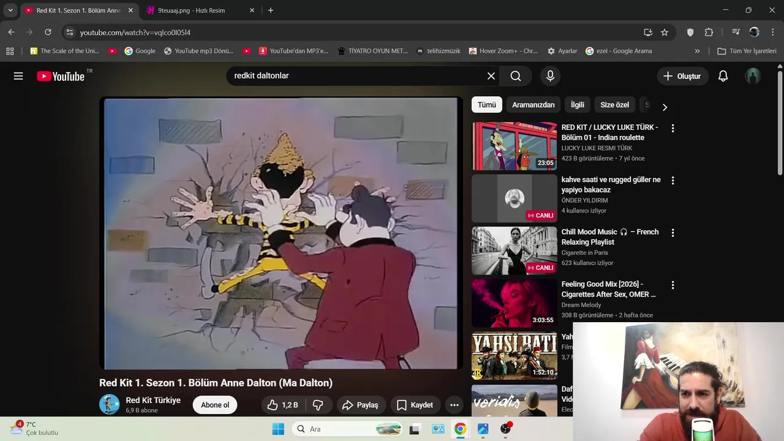Open the TİYATRO OYUN MET... bookmark
The height and width of the screenshot is (441, 784).
coord(372,51)
